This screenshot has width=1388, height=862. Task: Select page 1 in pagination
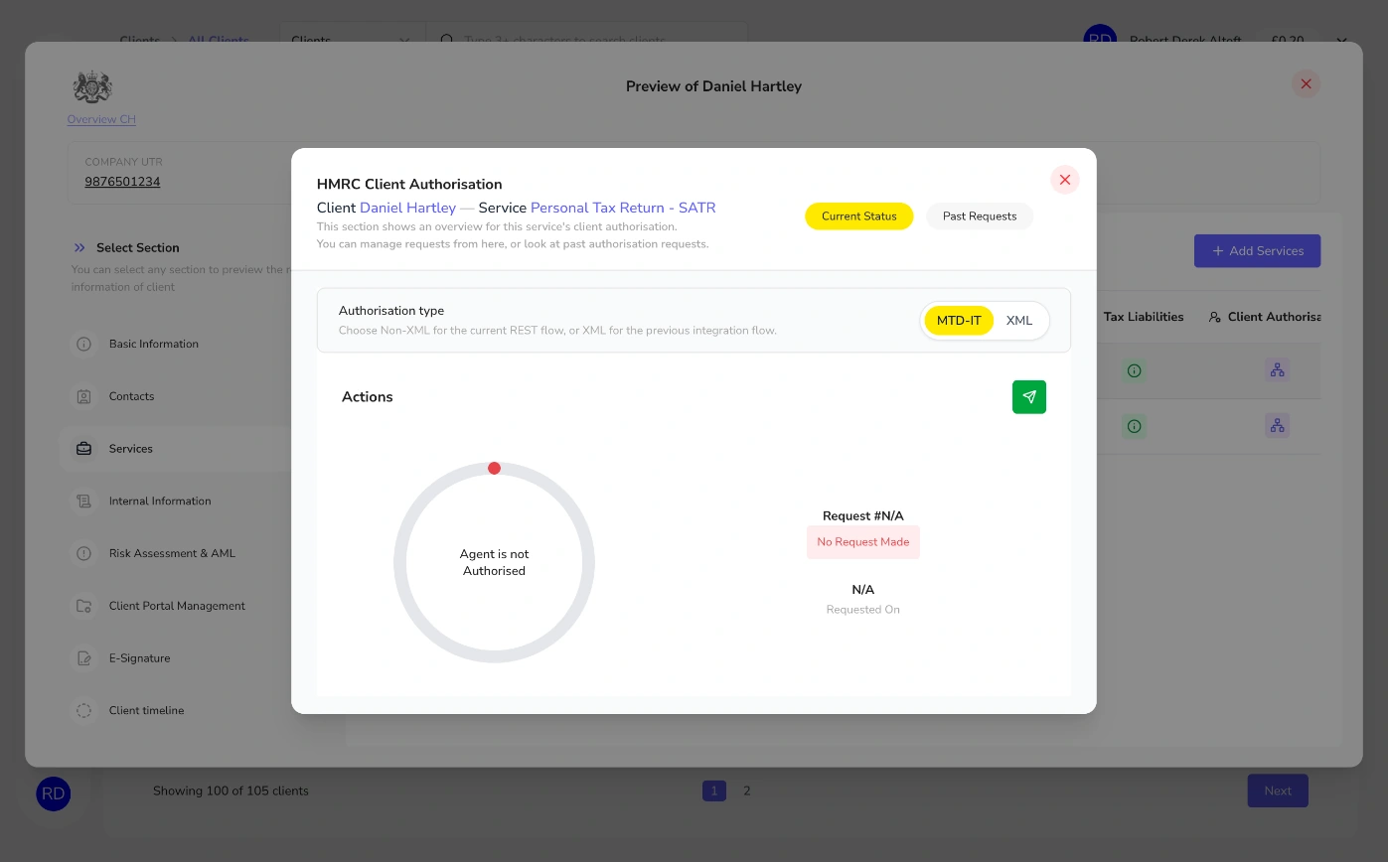pyautogui.click(x=713, y=791)
